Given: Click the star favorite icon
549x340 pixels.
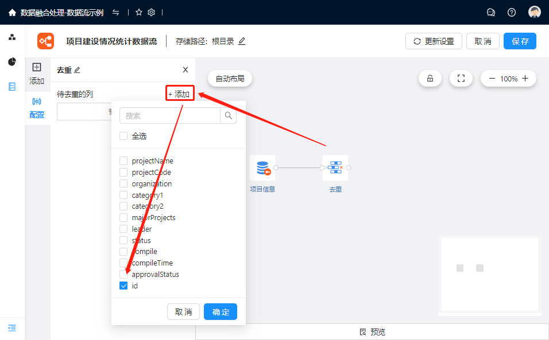Looking at the screenshot, I should click(139, 12).
